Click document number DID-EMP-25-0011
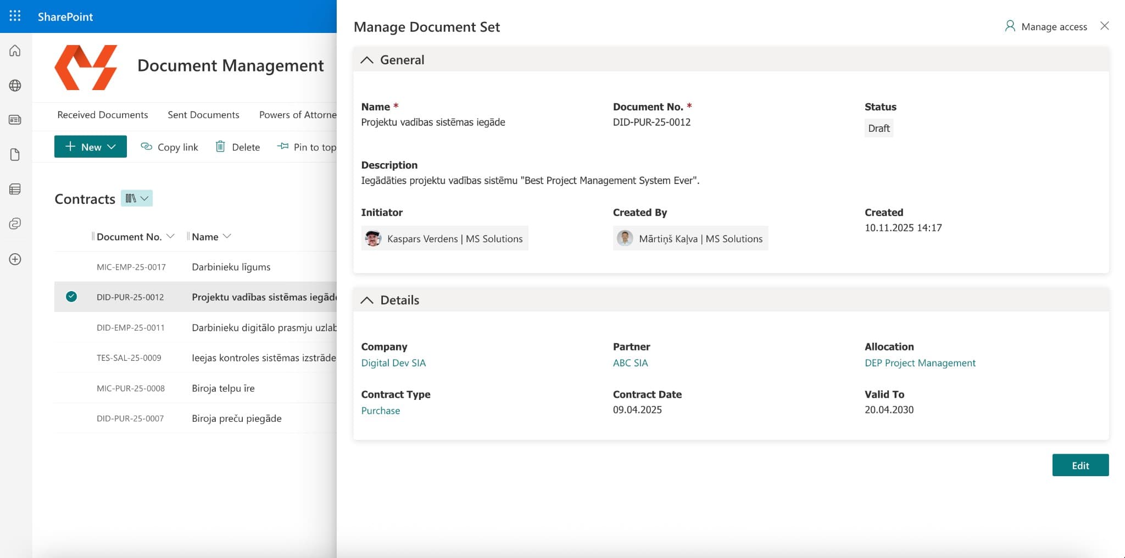The width and height of the screenshot is (1125, 558). (x=131, y=327)
